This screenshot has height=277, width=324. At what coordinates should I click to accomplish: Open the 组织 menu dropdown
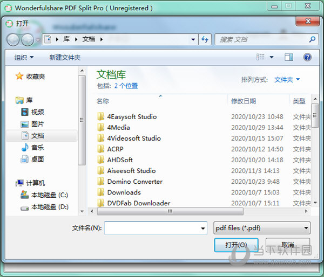click(x=24, y=57)
